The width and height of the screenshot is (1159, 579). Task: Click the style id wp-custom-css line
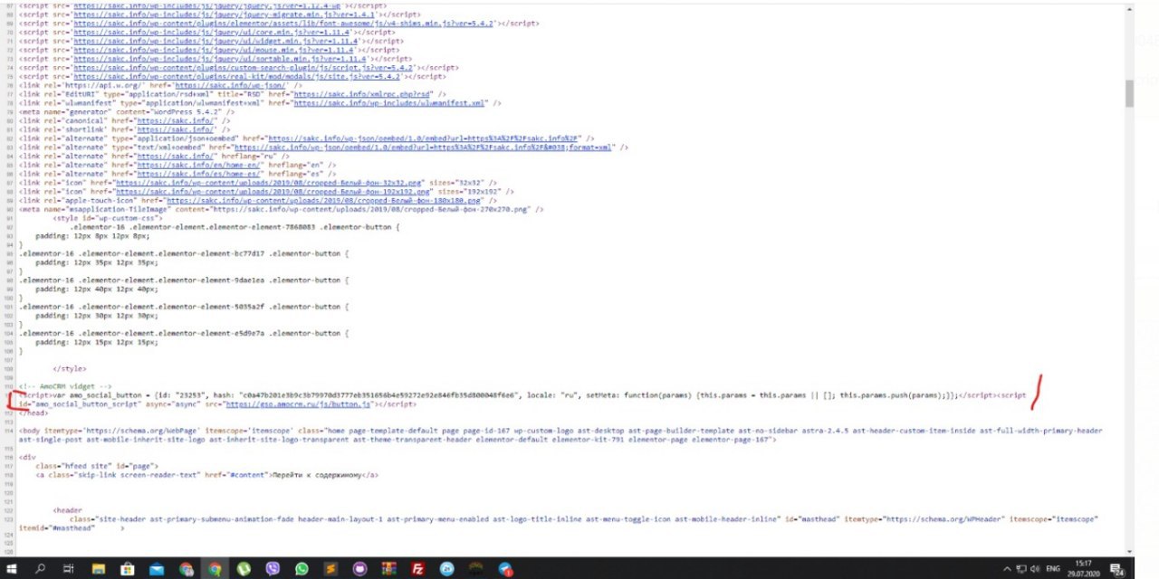pyautogui.click(x=106, y=218)
